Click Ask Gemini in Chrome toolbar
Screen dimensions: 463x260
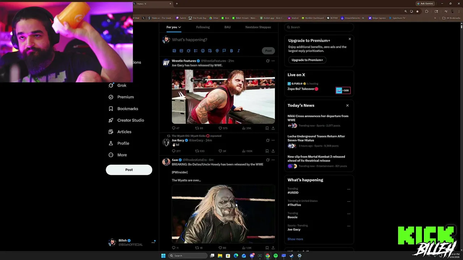click(x=425, y=4)
